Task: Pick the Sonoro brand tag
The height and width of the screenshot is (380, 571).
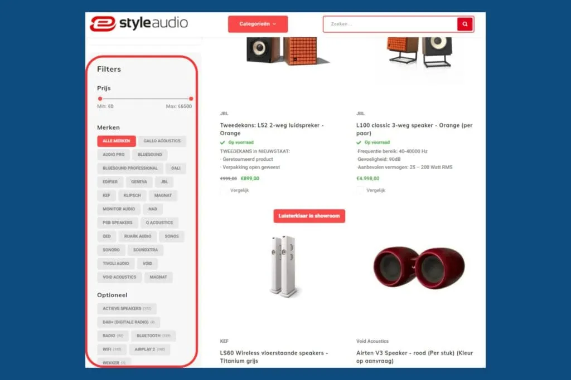Action: pos(111,250)
